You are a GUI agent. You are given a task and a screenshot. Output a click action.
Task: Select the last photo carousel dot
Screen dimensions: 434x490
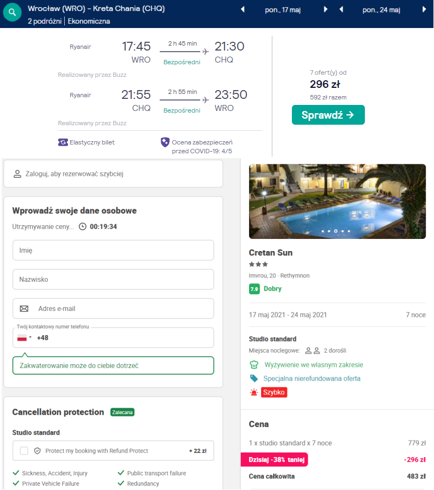click(350, 231)
